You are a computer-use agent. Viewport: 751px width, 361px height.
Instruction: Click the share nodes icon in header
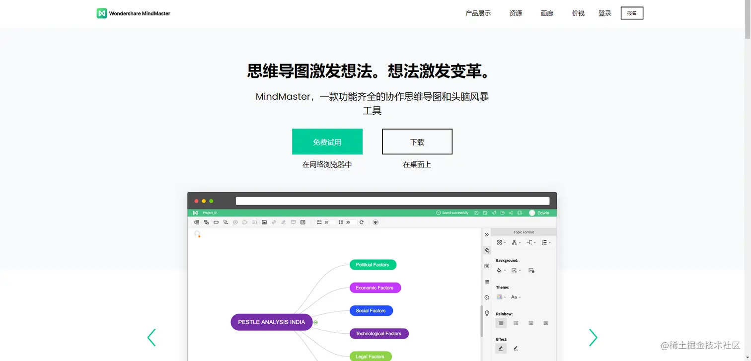click(x=511, y=213)
